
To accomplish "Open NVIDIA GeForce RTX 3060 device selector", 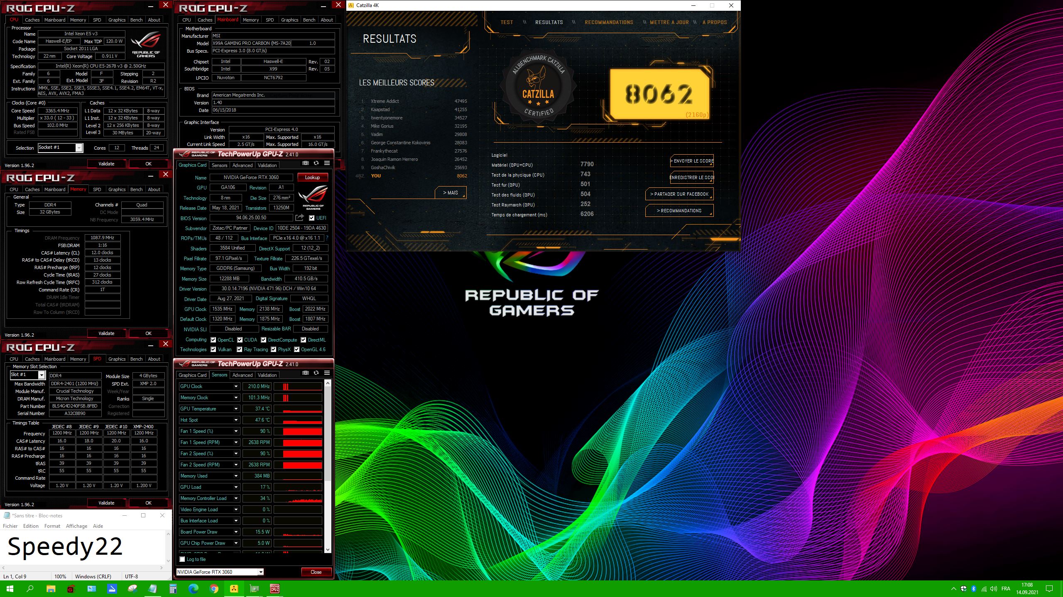I will pyautogui.click(x=220, y=572).
